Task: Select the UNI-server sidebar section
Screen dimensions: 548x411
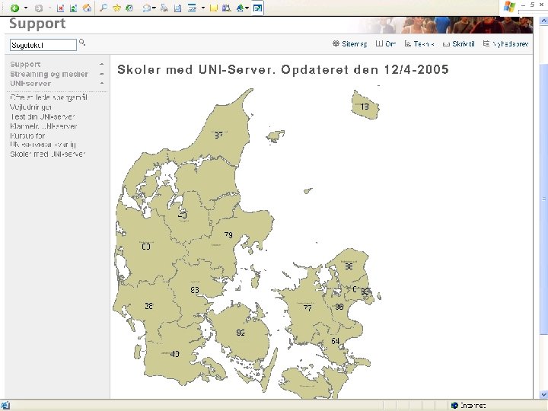Action: pyautogui.click(x=30, y=84)
